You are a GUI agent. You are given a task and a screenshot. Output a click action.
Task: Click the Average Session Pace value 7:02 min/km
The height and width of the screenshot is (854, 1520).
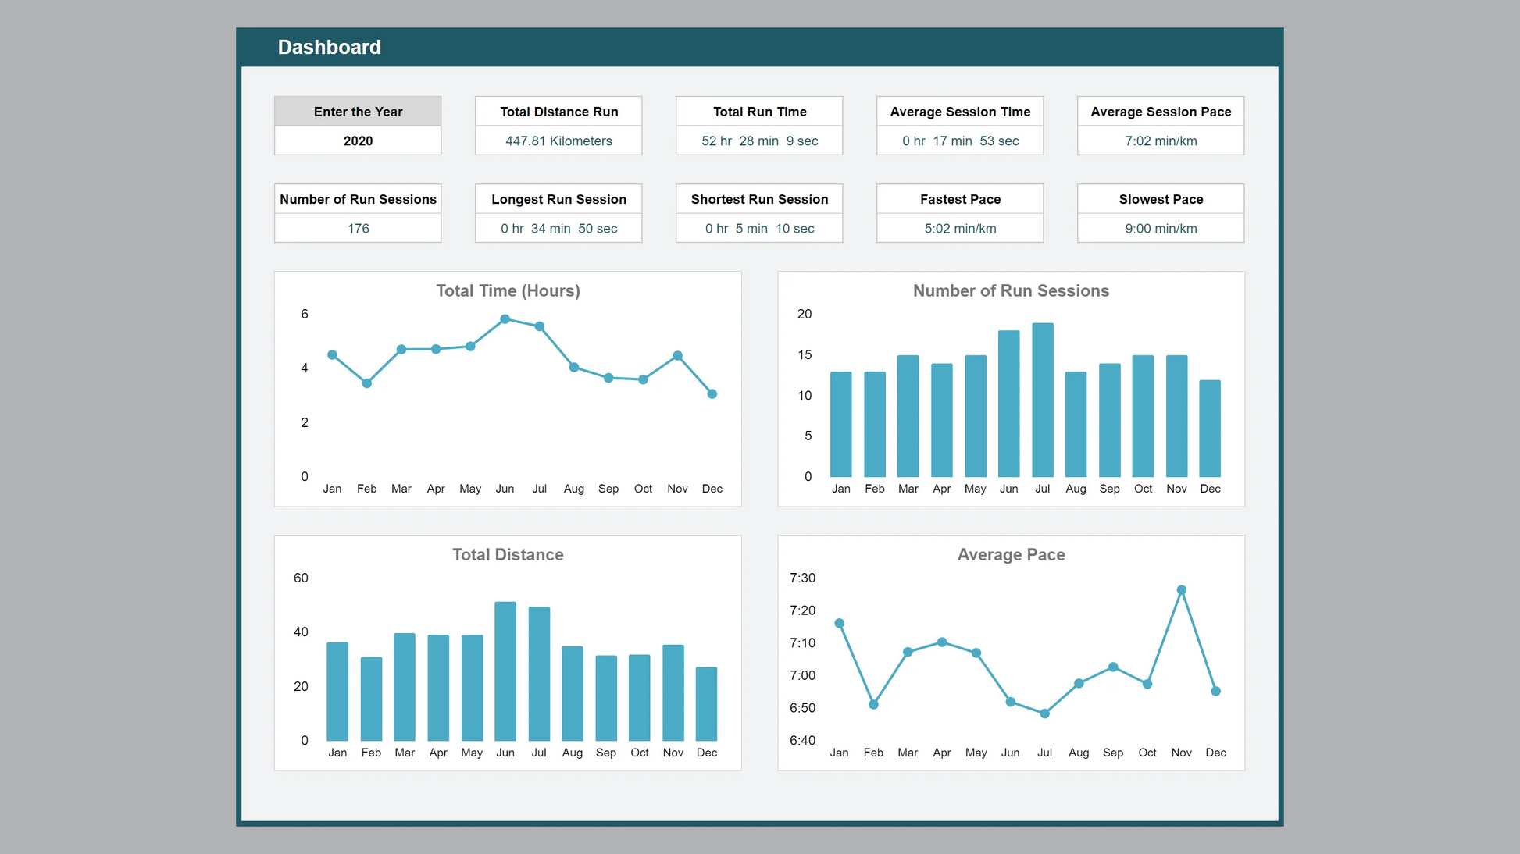(x=1161, y=141)
